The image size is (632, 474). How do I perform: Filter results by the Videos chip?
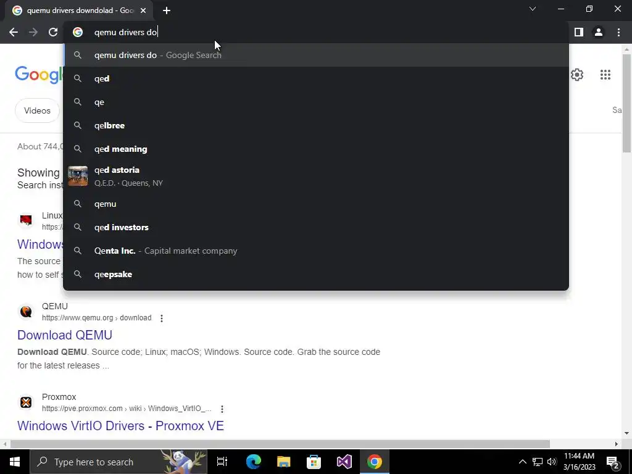37,110
